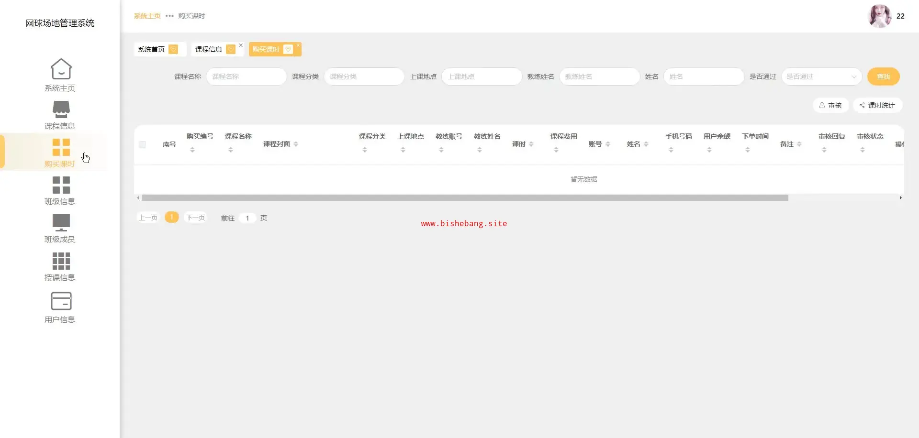Go to next page with 下一页
Screen dimensions: 919x438
[195, 218]
